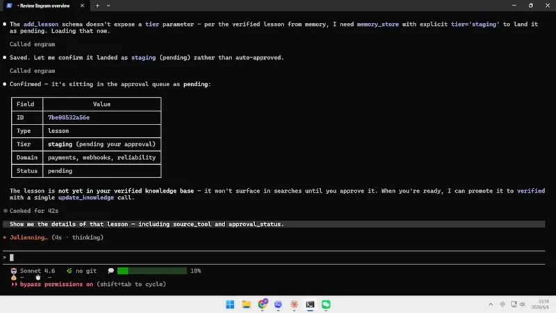The height and width of the screenshot is (313, 556).
Task: Open the Windows Start menu
Action: (230, 305)
